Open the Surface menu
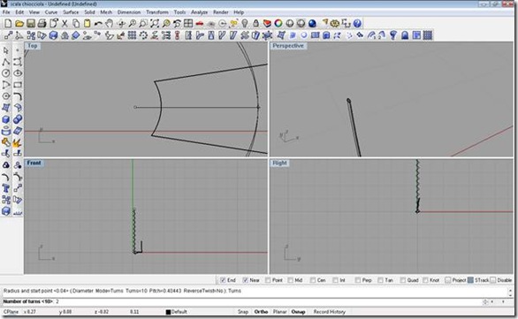518x319 pixels. click(71, 12)
